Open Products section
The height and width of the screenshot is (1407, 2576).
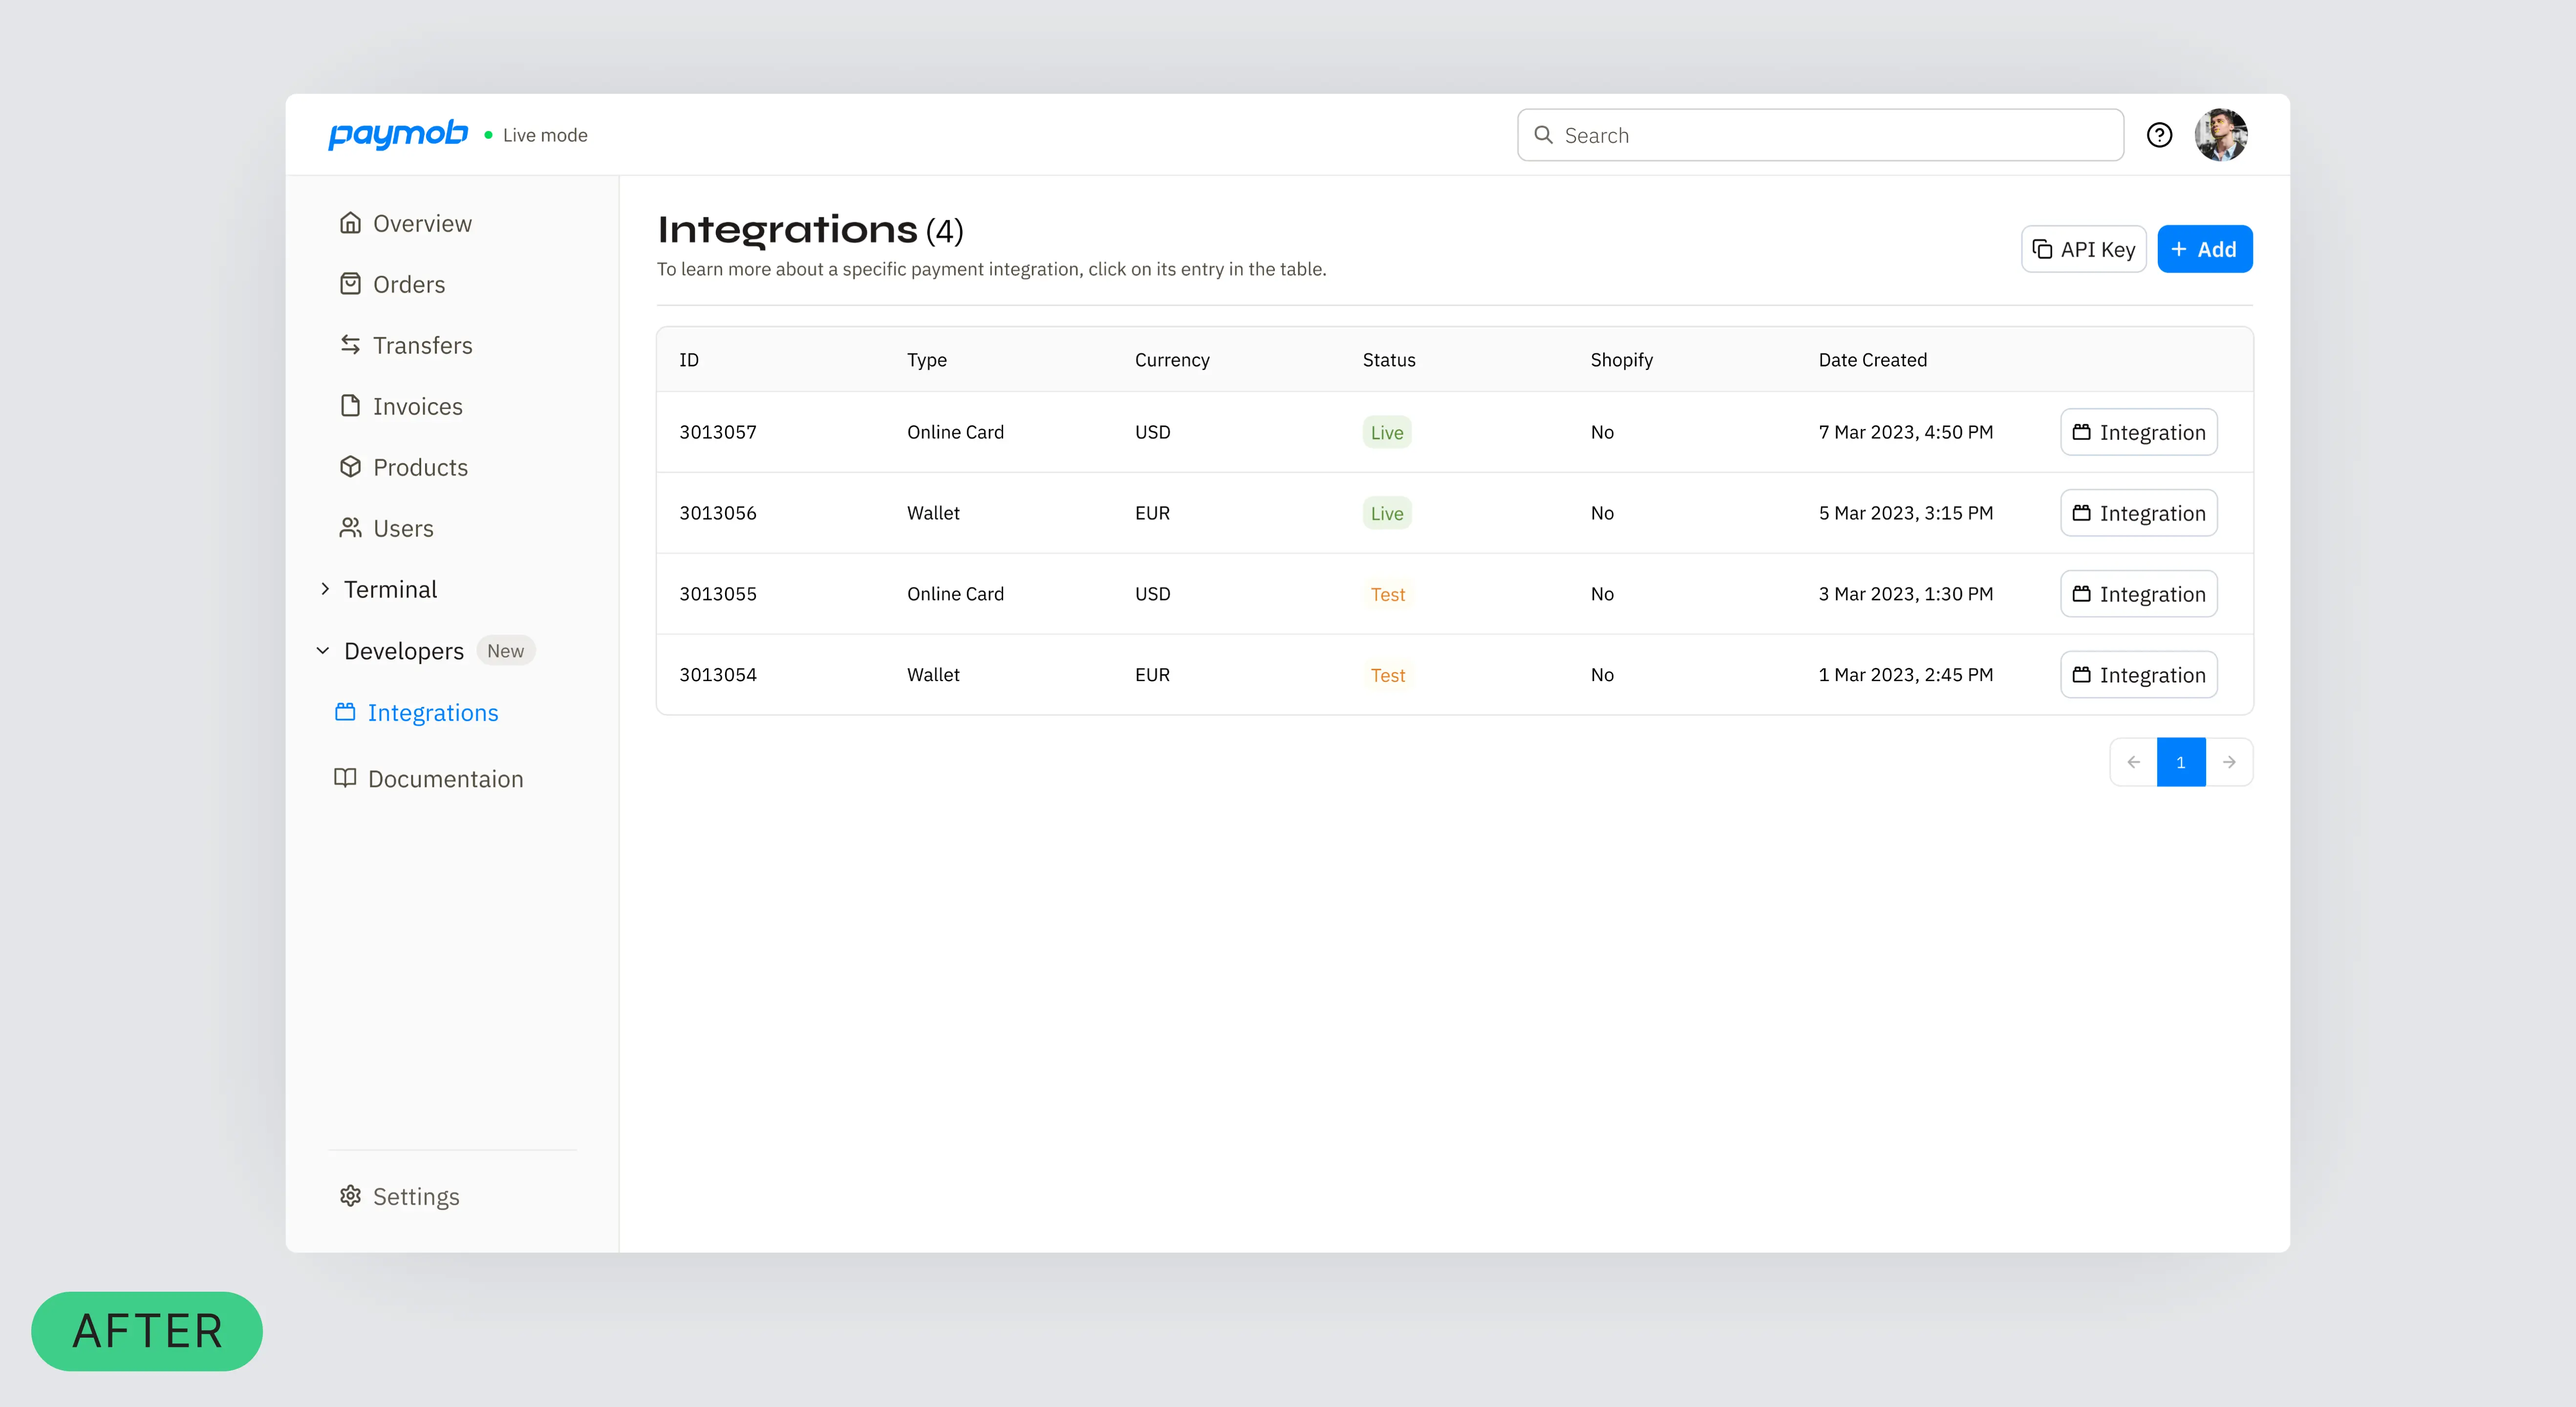click(x=419, y=467)
